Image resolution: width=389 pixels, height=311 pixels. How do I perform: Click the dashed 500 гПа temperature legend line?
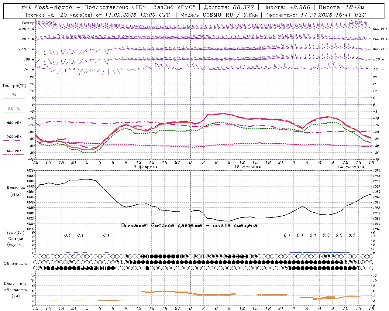[14, 154]
